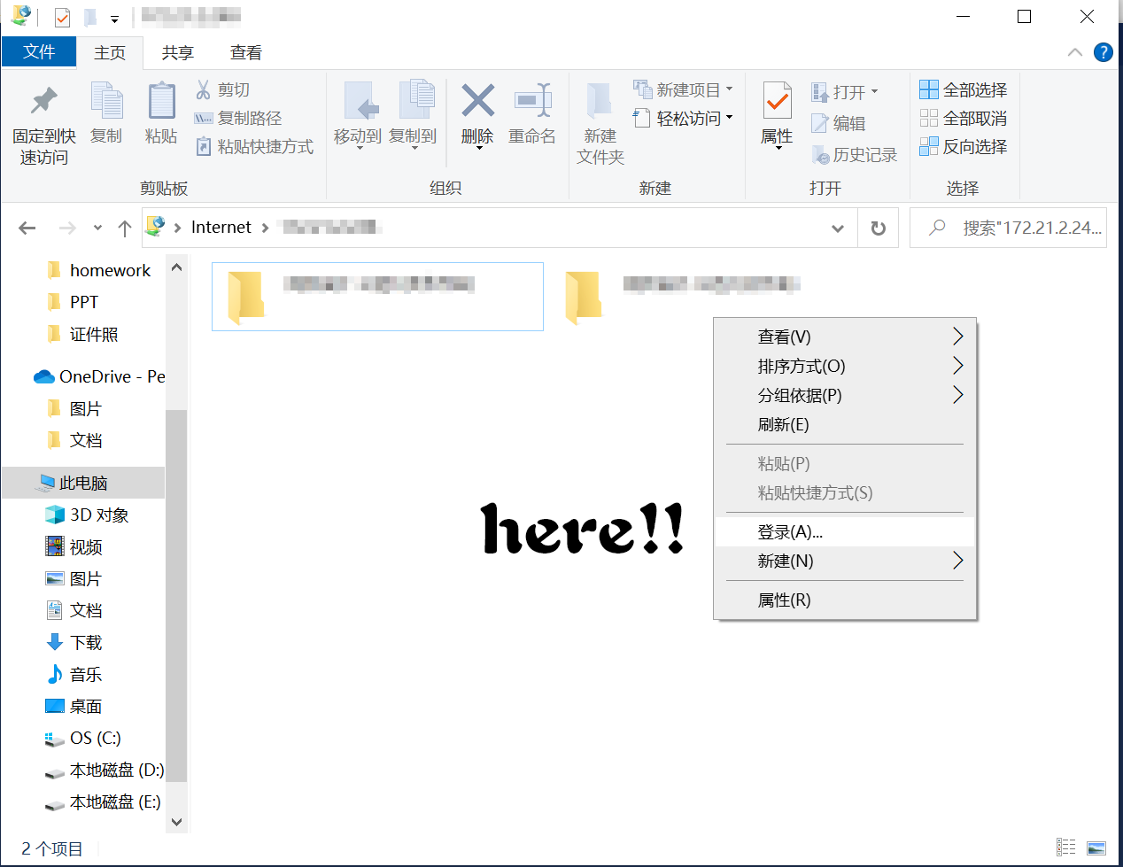
Task: Switch to large icons view in status bar
Action: pos(1096,848)
